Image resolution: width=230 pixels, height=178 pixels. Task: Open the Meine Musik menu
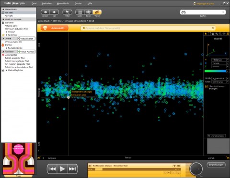pyautogui.click(x=63, y=3)
